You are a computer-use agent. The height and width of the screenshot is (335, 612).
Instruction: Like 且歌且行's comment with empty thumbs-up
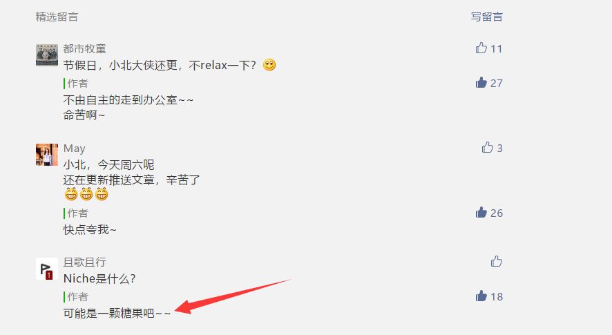click(497, 261)
